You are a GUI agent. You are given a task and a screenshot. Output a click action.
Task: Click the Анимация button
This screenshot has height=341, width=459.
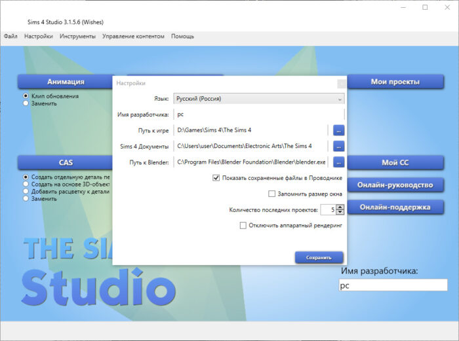coord(66,82)
